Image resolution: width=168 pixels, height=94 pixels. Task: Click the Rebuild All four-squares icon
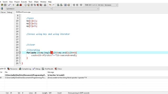tap(5, 5)
